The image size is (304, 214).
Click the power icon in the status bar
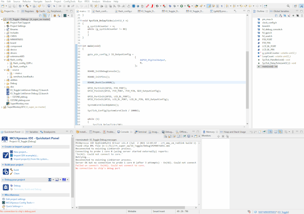[x=255, y=212]
